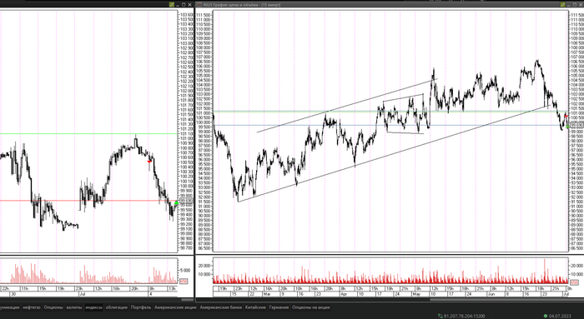This screenshot has height=319, width=584.
Task: Open the валюты tab
Action: [x=74, y=307]
